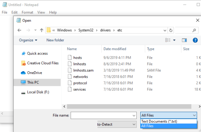Open OneDrive in navigation pane
Screen dimensions: 201x132
[34, 73]
